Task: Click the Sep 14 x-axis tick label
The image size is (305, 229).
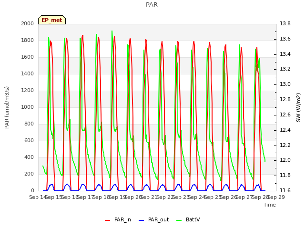Action: click(x=38, y=197)
